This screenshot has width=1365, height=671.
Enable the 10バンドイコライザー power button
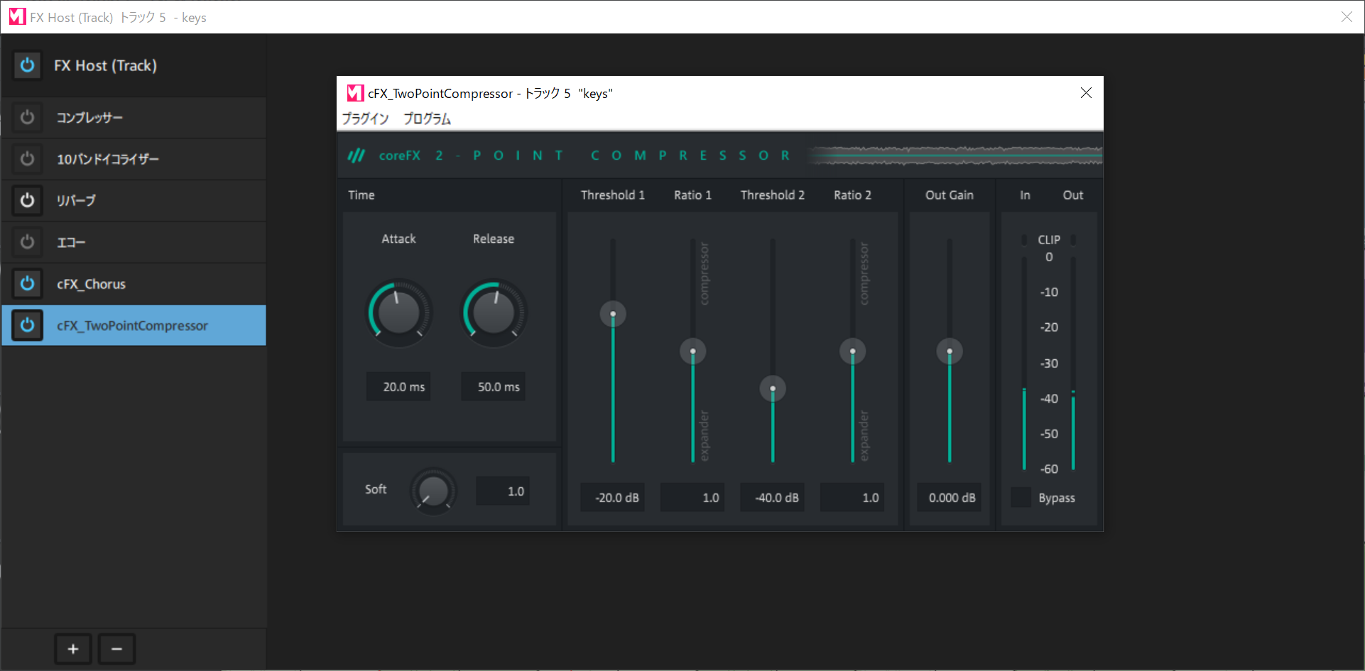27,158
